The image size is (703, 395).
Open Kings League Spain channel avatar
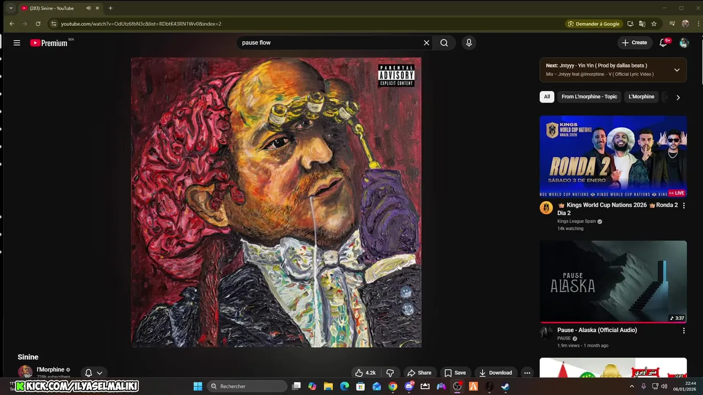[546, 208]
